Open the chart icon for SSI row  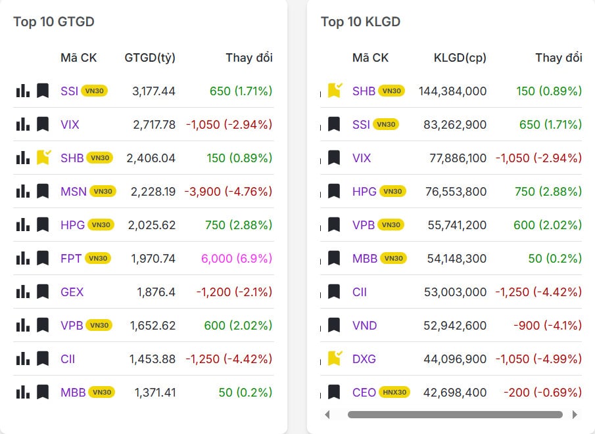(x=23, y=91)
